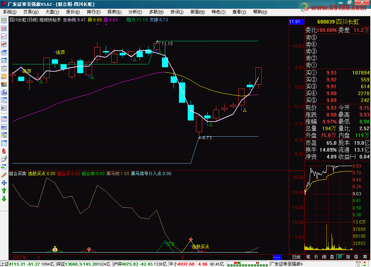Open the 系统(S) menu
The image size is (371, 267).
pyautogui.click(x=9, y=12)
